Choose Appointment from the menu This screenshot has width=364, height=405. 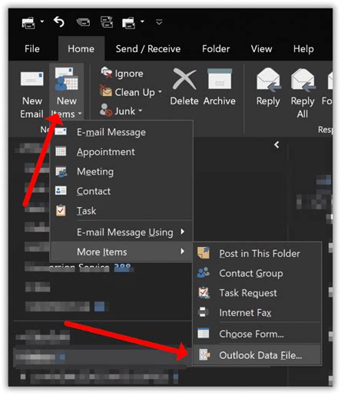pos(121,152)
